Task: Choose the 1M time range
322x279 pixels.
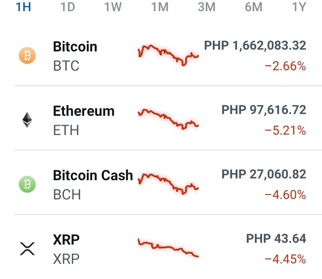Action: 160,7
